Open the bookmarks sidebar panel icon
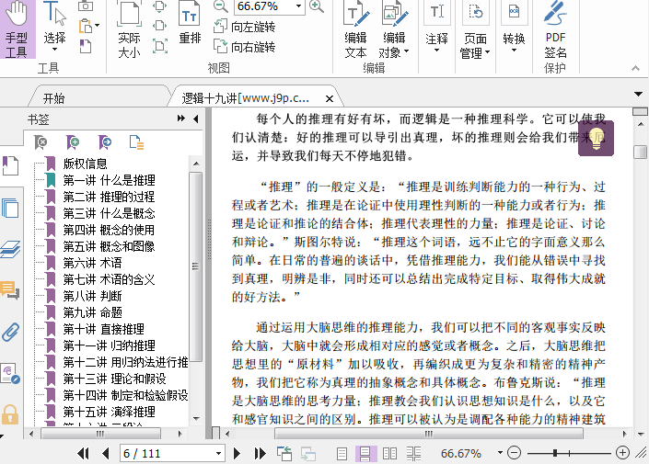 (x=10, y=165)
